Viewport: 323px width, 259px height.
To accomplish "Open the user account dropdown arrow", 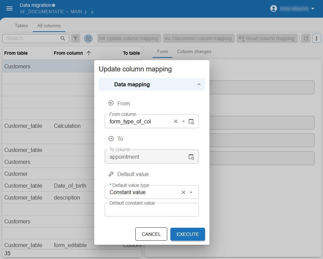I will click(x=312, y=8).
